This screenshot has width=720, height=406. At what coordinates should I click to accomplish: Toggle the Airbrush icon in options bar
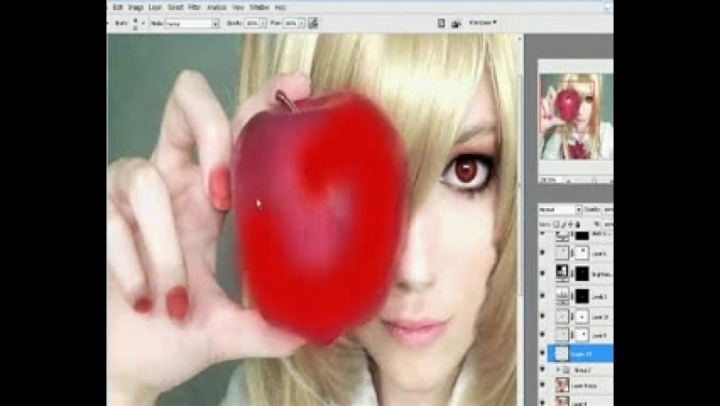pos(313,23)
